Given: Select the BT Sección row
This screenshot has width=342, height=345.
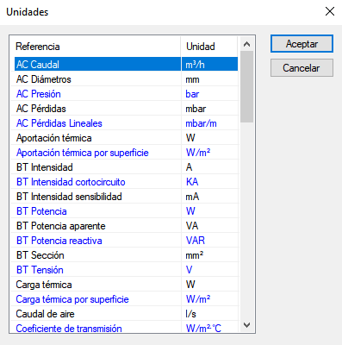Looking at the screenshot, I should 124,254.
